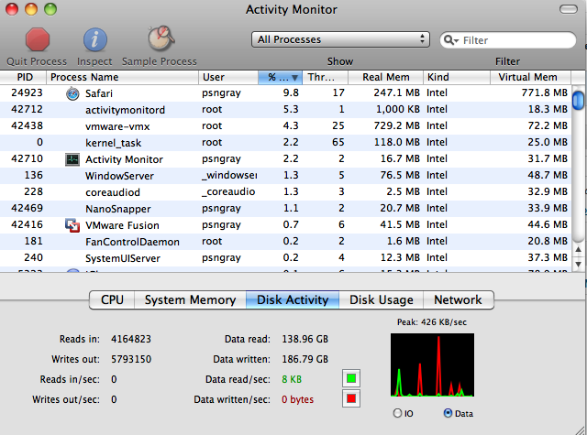Viewport: 587px width, 435px height.
Task: Click the % CPU sort arrow column header
Action: click(x=280, y=77)
